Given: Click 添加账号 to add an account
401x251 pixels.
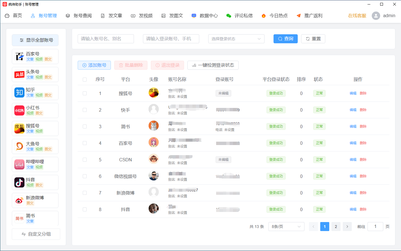Looking at the screenshot, I should coord(94,65).
